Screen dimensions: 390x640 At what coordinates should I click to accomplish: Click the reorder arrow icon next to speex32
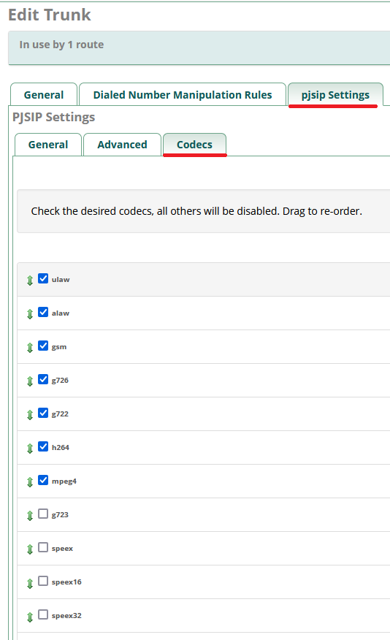[30, 617]
